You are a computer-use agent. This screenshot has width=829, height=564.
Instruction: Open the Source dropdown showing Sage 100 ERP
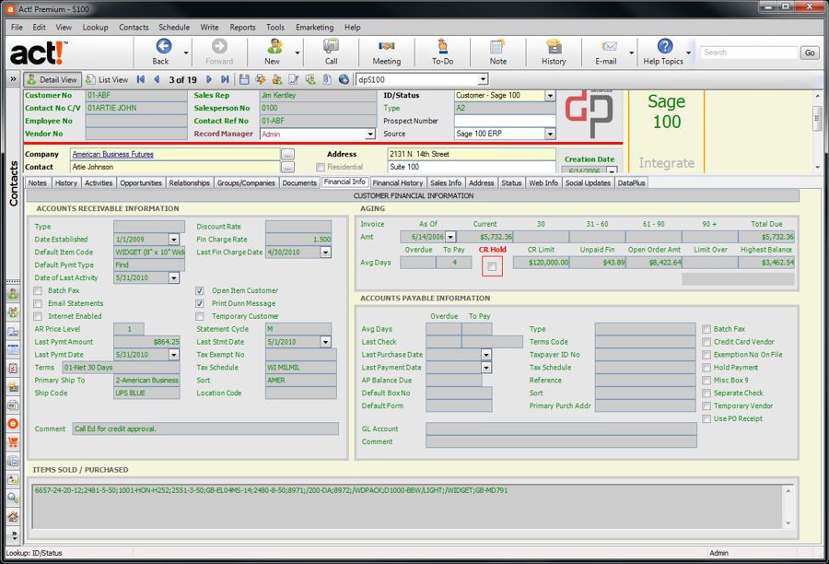[551, 133]
